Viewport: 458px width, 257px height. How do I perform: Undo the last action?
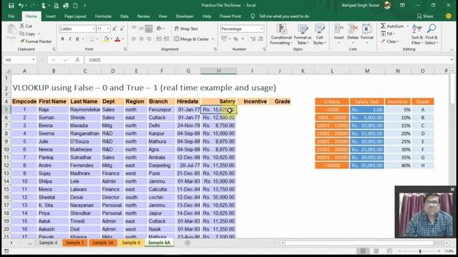[21, 5]
